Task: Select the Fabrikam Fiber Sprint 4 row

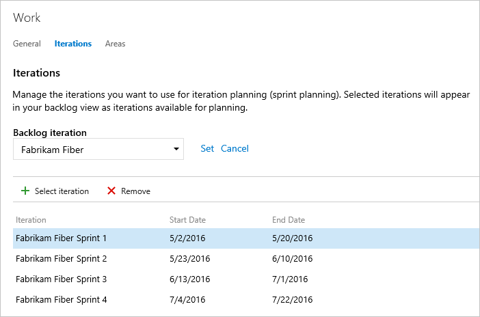Action: point(246,299)
